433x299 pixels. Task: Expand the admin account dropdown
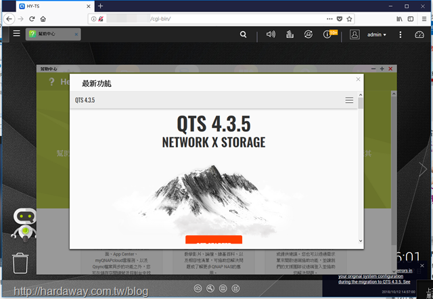pyautogui.click(x=377, y=34)
